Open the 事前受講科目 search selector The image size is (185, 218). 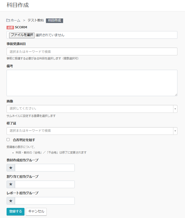click(x=92, y=52)
